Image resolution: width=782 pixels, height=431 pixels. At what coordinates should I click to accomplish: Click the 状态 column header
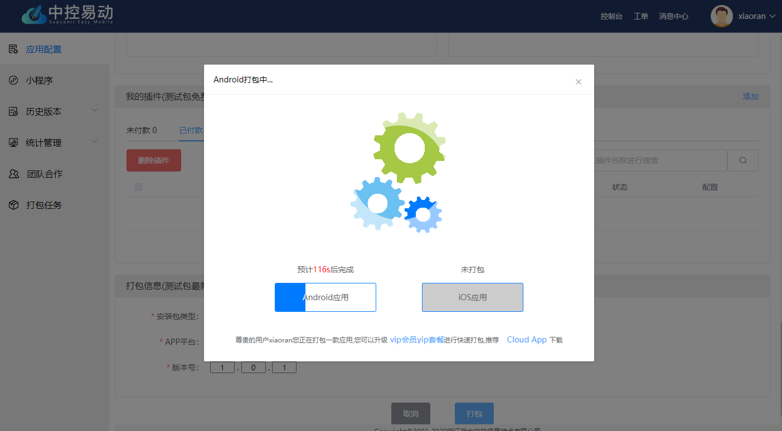[x=620, y=187]
